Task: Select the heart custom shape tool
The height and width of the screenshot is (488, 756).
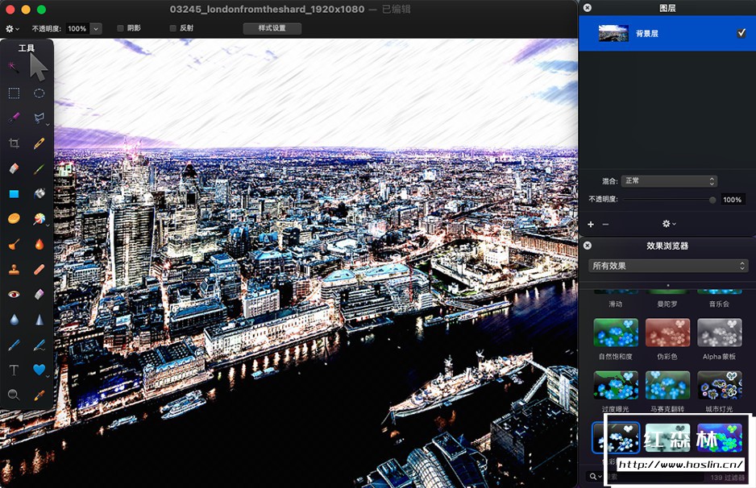Action: point(39,370)
